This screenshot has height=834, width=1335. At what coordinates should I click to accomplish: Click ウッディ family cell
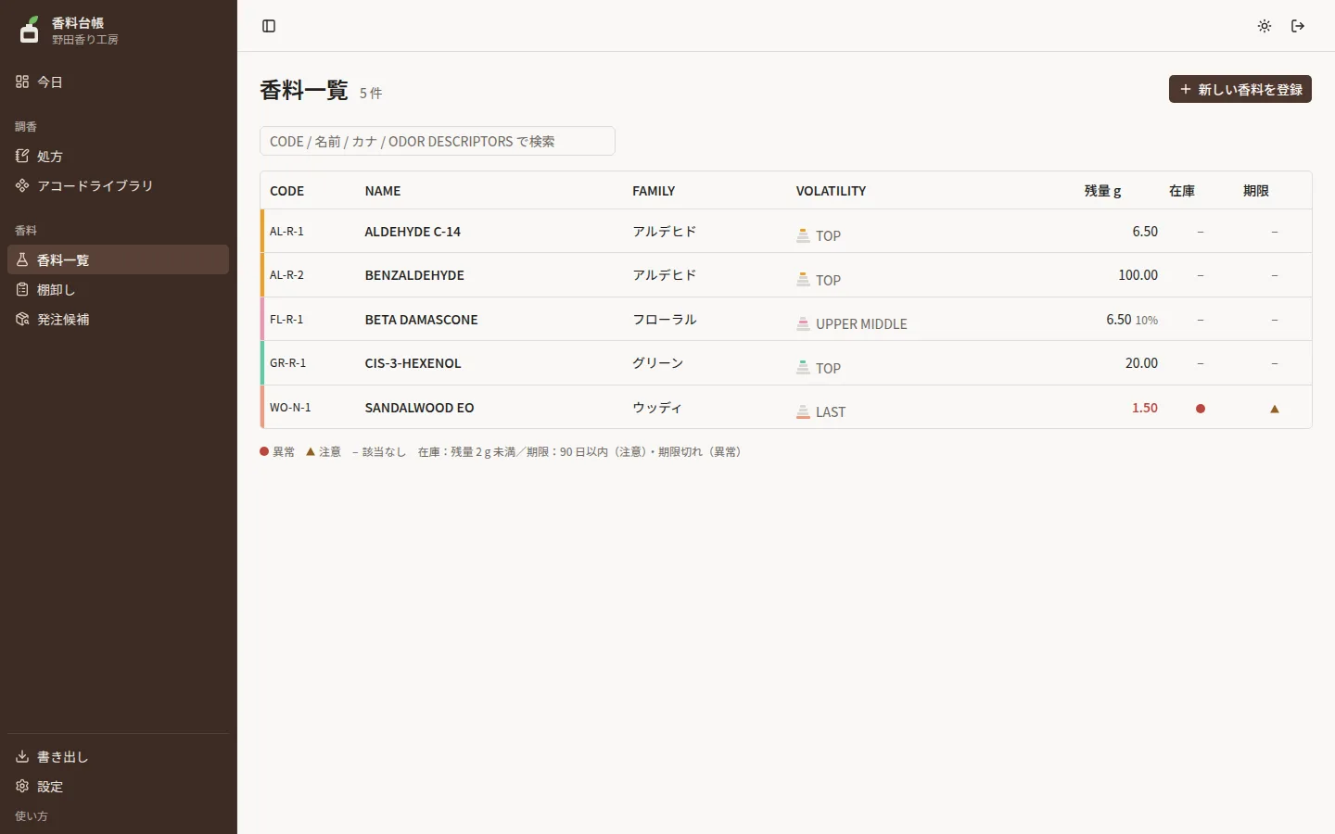pyautogui.click(x=656, y=408)
